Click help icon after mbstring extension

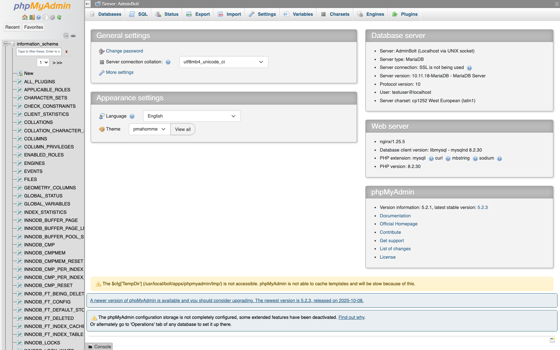(475, 159)
